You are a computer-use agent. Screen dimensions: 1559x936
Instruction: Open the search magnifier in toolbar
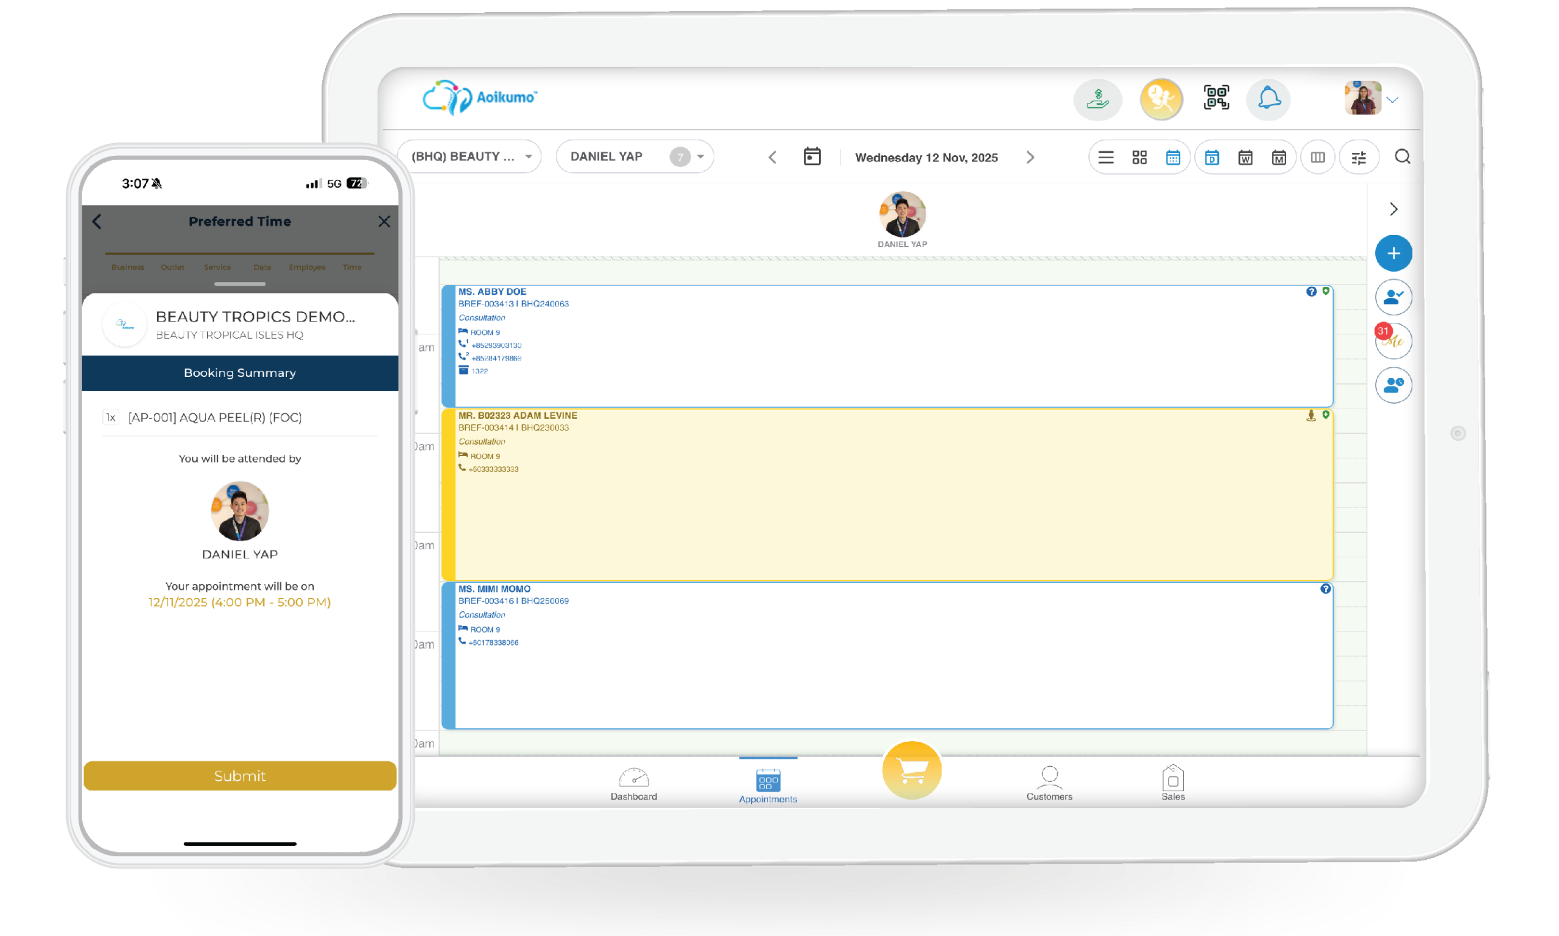click(1402, 157)
